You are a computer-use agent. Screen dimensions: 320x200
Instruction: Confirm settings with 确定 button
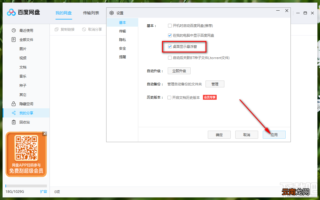pyautogui.click(x=219, y=135)
